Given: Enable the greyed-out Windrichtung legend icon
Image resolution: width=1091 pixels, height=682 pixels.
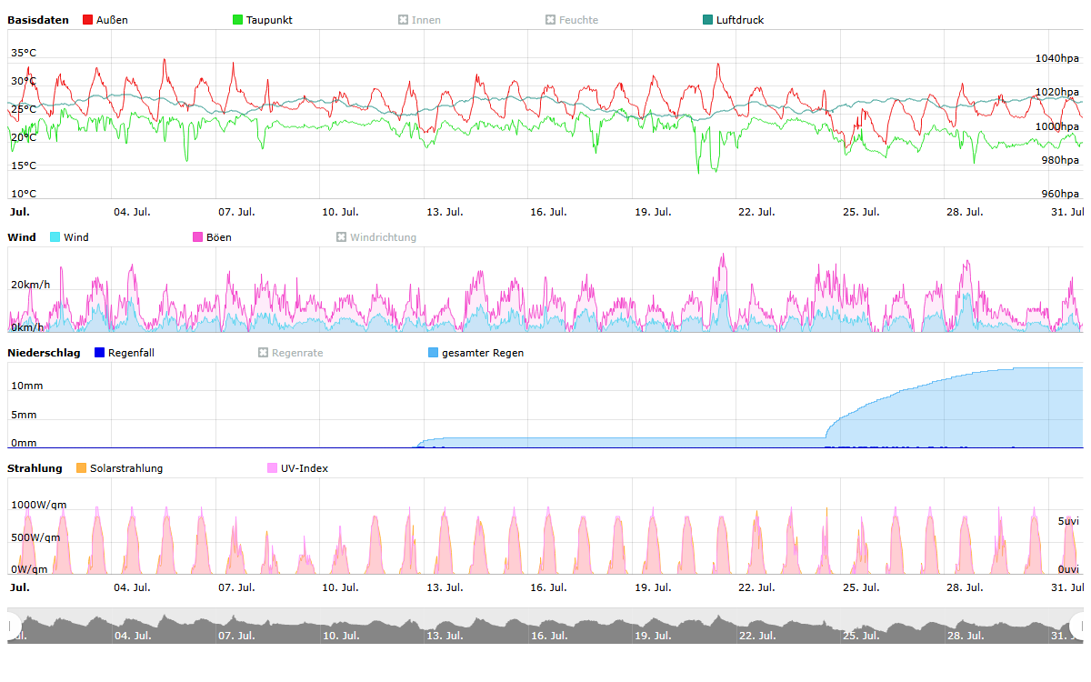Looking at the screenshot, I should 342,237.
